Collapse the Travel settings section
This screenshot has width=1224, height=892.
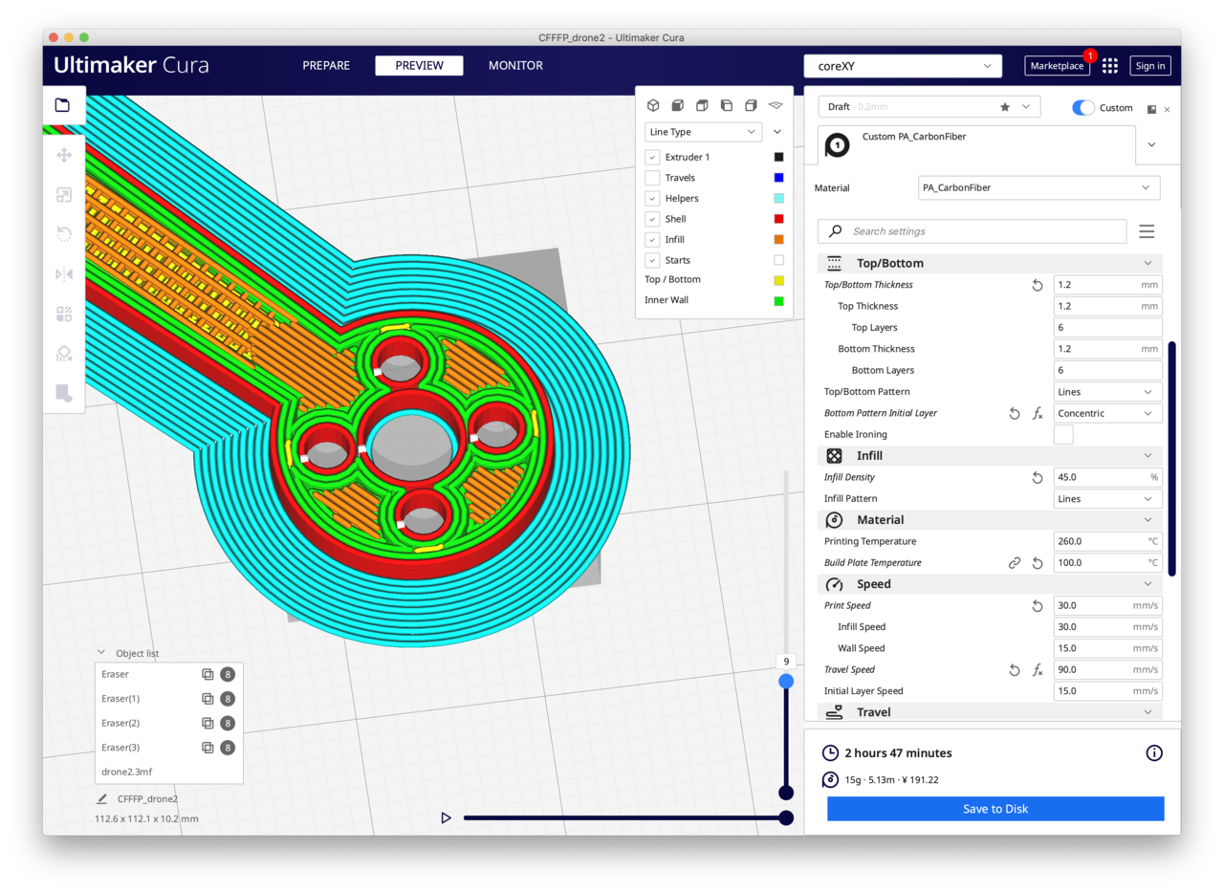click(x=991, y=712)
